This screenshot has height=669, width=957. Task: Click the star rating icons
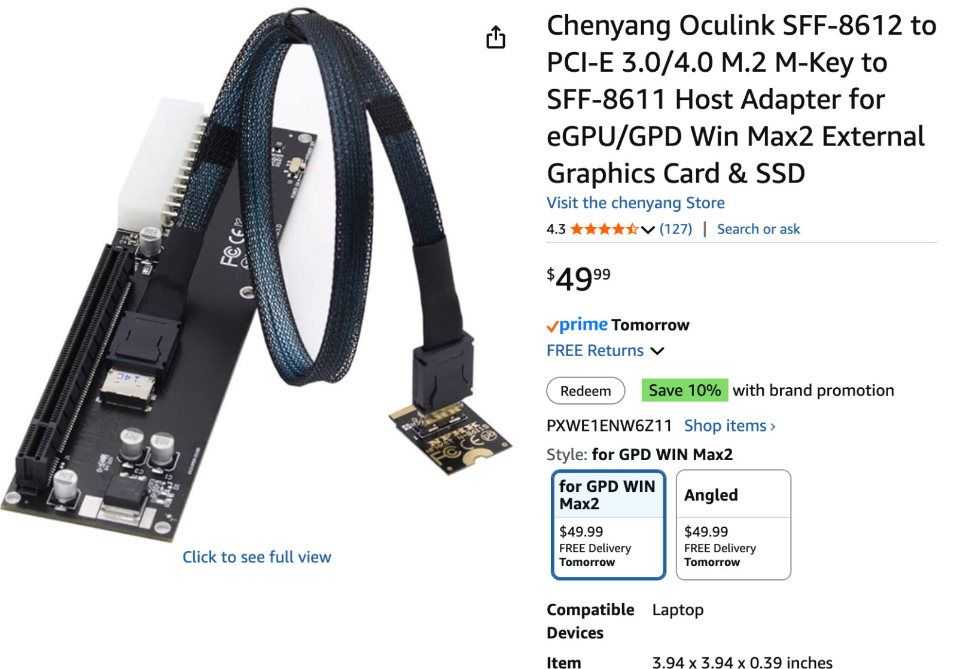[604, 229]
